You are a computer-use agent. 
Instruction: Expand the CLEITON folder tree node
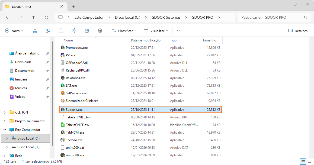(x=5, y=112)
